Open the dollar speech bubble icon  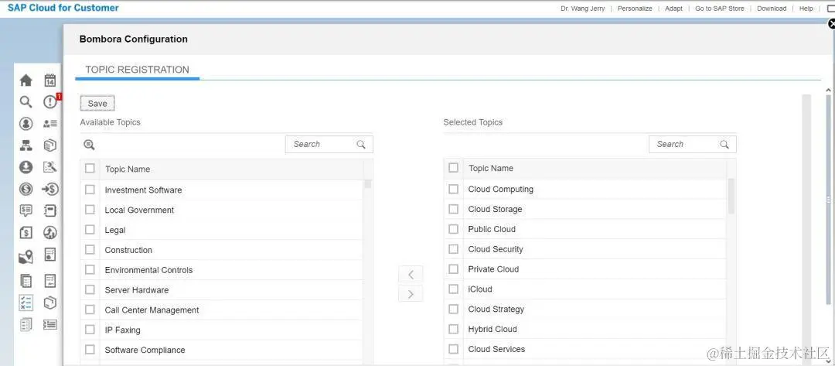(26, 210)
